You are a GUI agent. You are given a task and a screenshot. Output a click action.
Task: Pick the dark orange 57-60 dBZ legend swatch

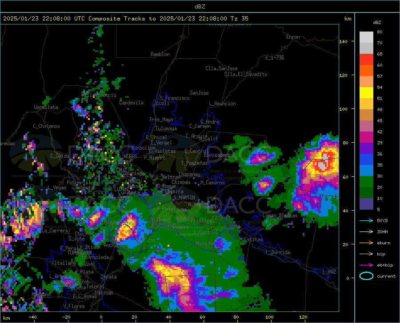coord(366,71)
